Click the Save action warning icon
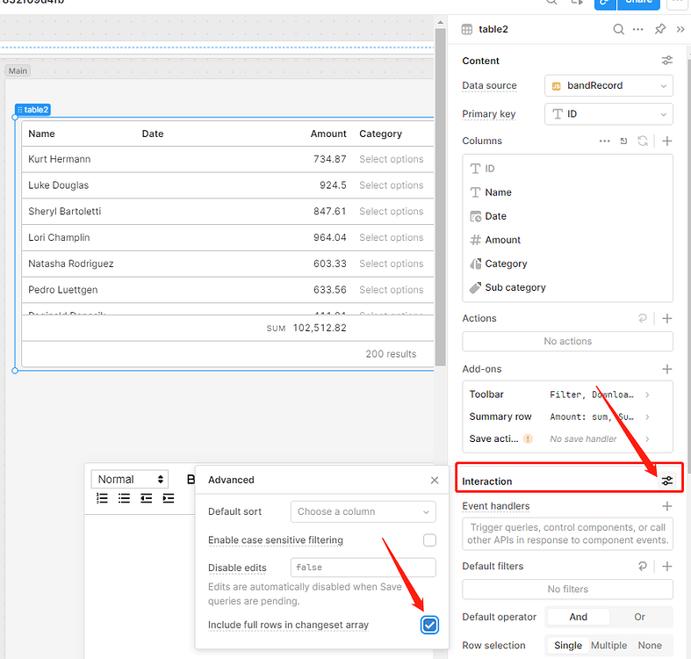The height and width of the screenshot is (659, 691). click(528, 438)
